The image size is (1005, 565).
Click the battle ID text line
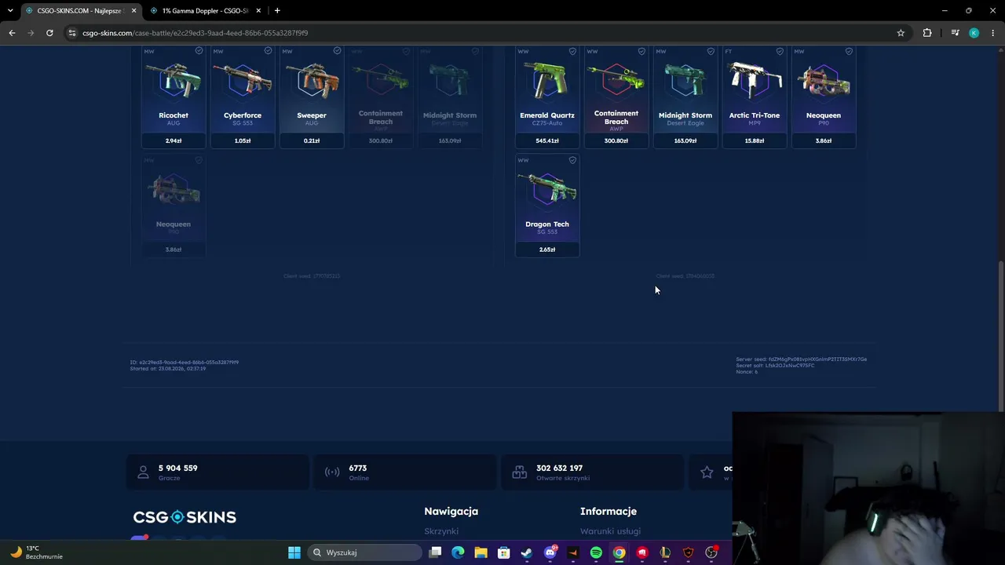click(x=185, y=363)
